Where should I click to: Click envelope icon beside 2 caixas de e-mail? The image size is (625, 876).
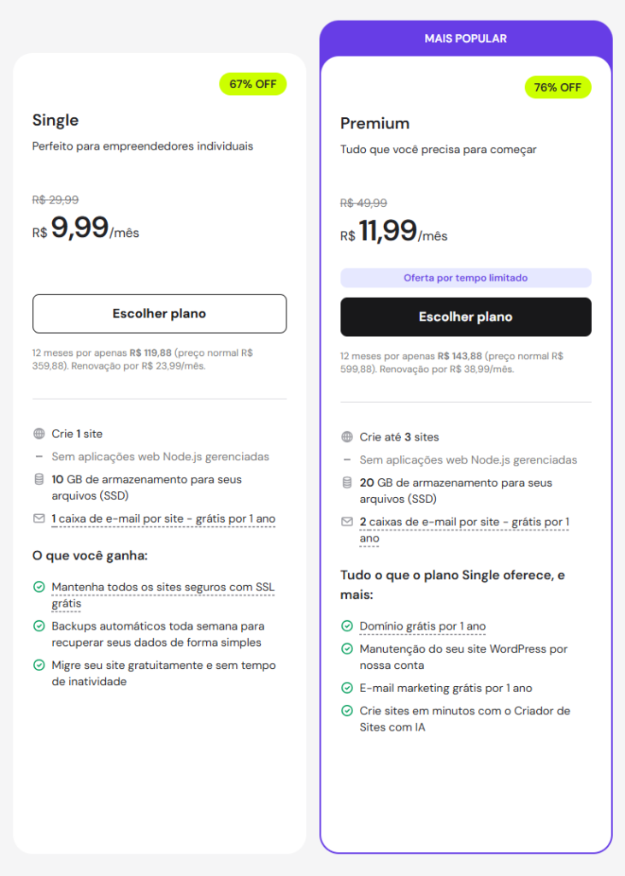point(346,522)
